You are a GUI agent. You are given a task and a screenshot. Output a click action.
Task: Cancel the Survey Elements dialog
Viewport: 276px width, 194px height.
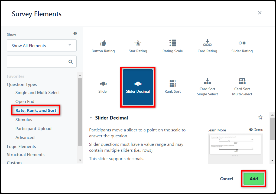click(x=226, y=179)
